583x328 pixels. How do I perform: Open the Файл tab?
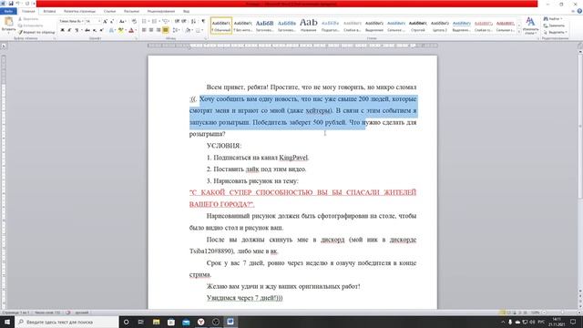(x=8, y=12)
